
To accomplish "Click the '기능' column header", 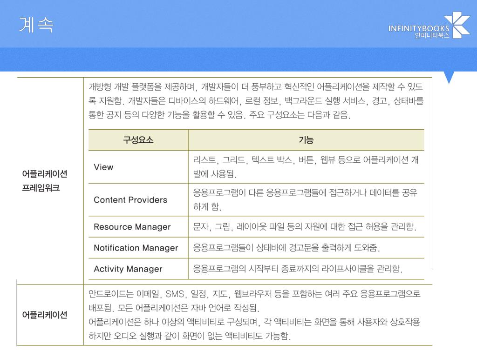I will point(306,140).
